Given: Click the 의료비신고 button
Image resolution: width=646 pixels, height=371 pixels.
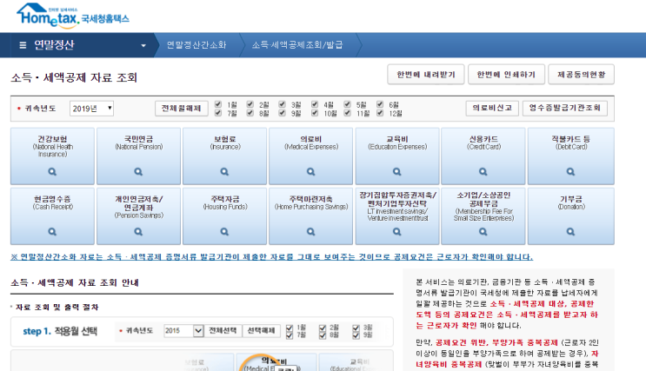Looking at the screenshot, I should [x=492, y=108].
